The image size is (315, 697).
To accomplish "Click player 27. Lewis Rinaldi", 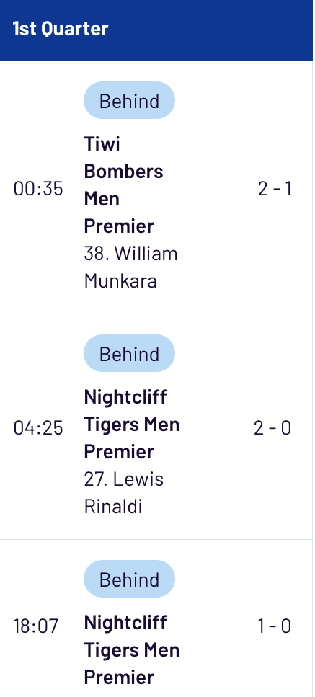I will pyautogui.click(x=123, y=492).
